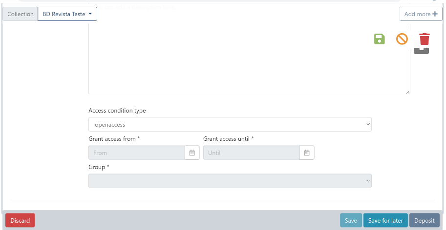Open the BD Revista Teste collection dropdown
This screenshot has width=446, height=230.
pyautogui.click(x=67, y=14)
